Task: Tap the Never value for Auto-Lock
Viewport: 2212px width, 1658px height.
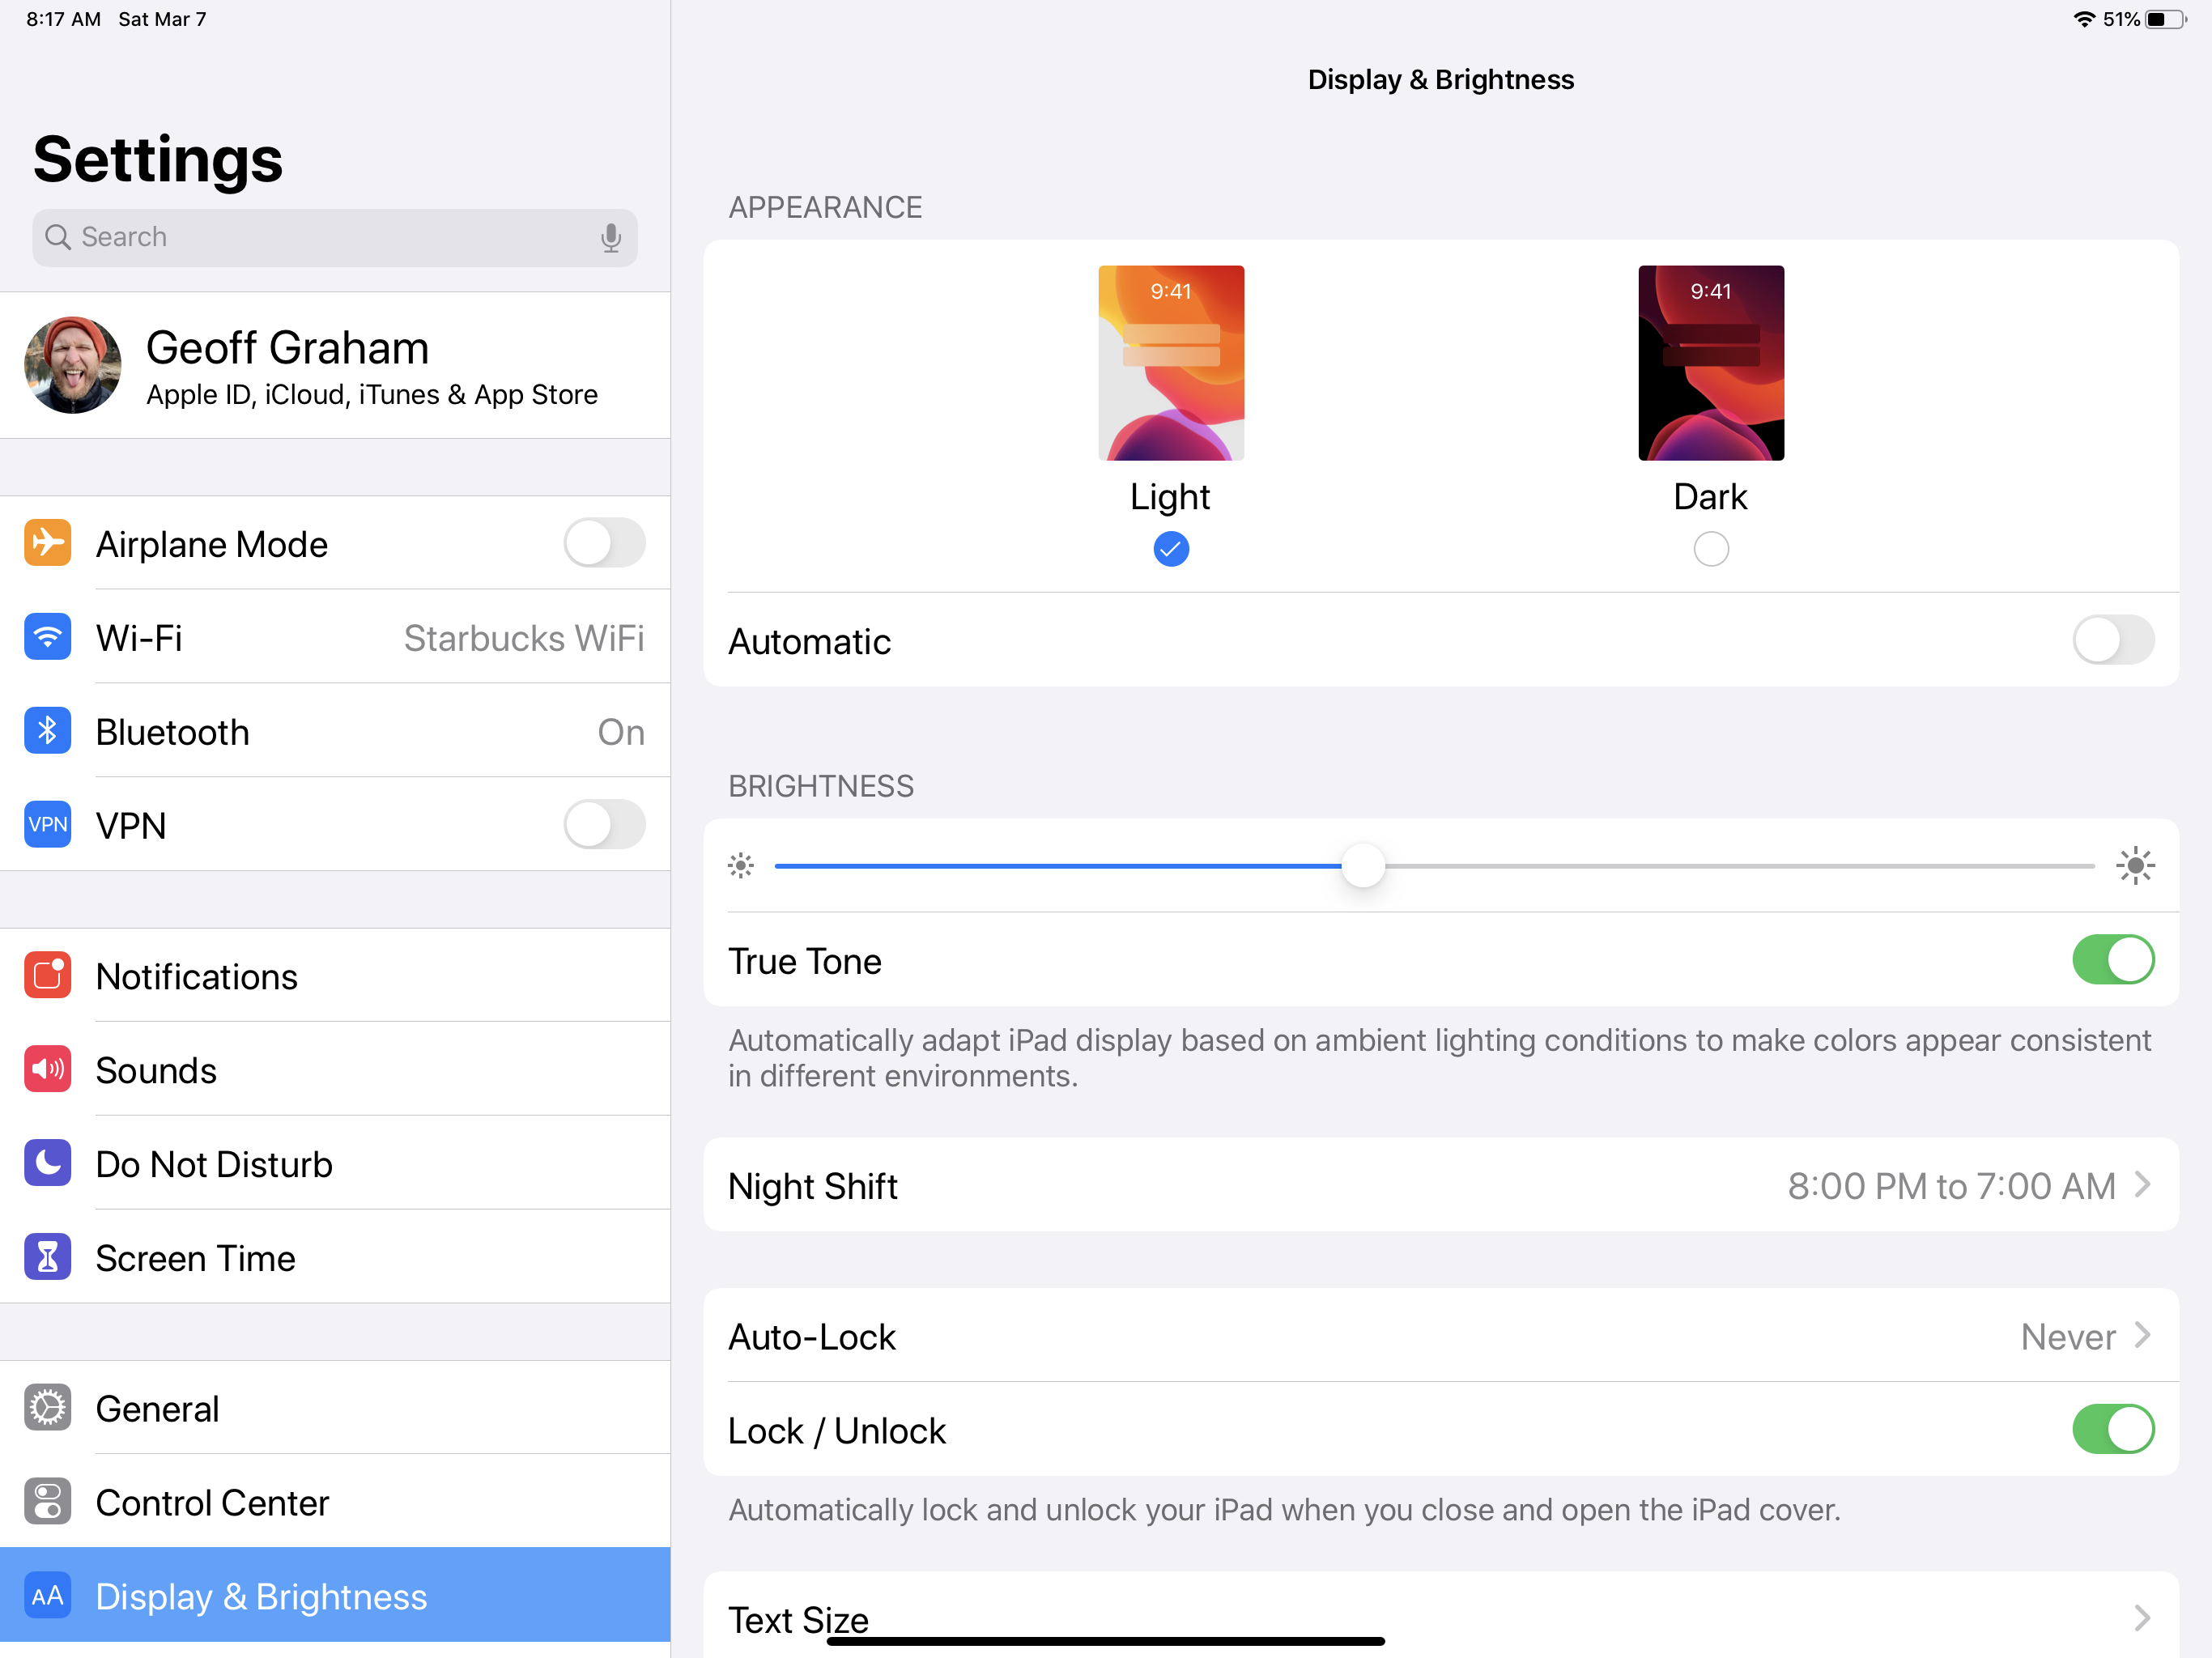Action: point(2067,1337)
